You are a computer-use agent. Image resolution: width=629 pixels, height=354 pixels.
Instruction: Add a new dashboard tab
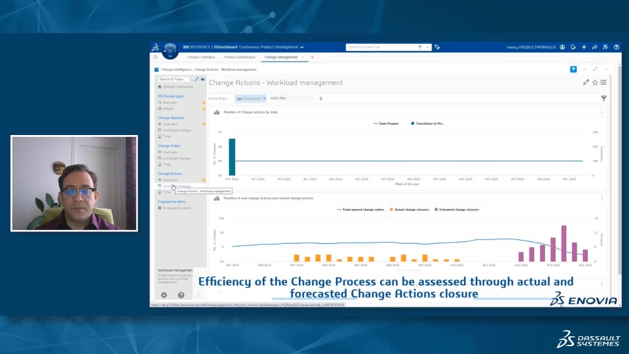(x=312, y=58)
